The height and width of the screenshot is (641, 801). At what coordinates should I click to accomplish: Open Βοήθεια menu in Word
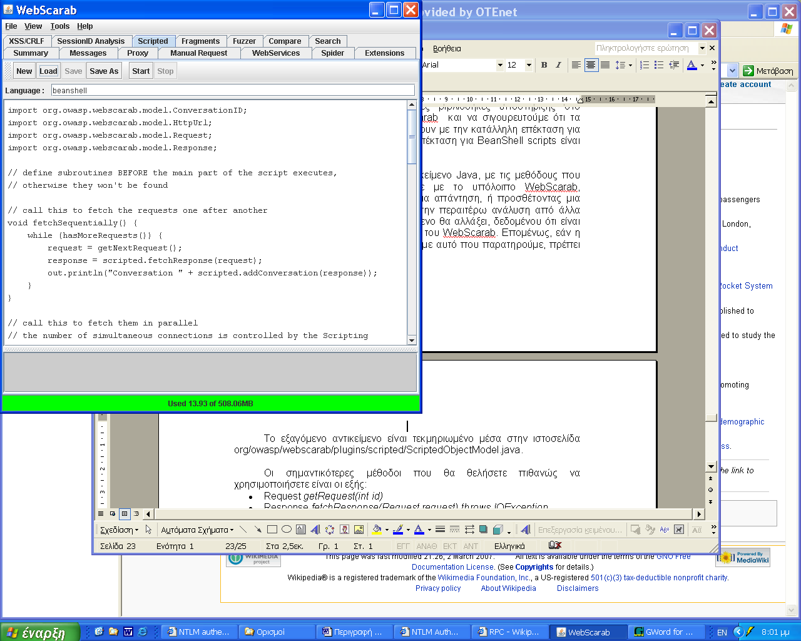coord(447,49)
